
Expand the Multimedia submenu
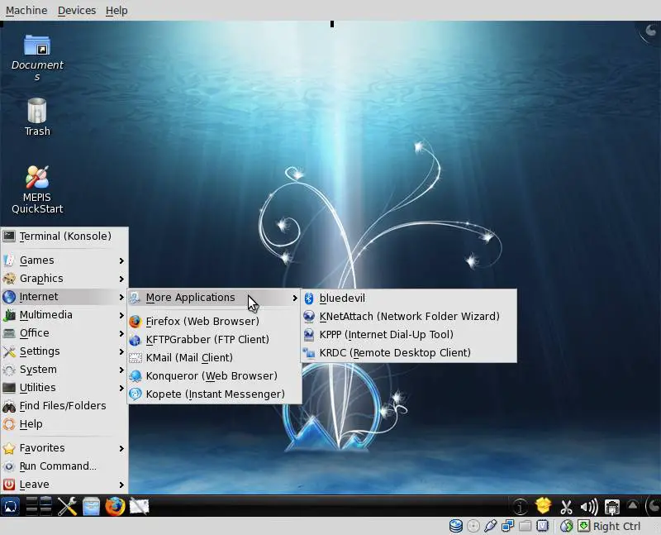coord(64,315)
